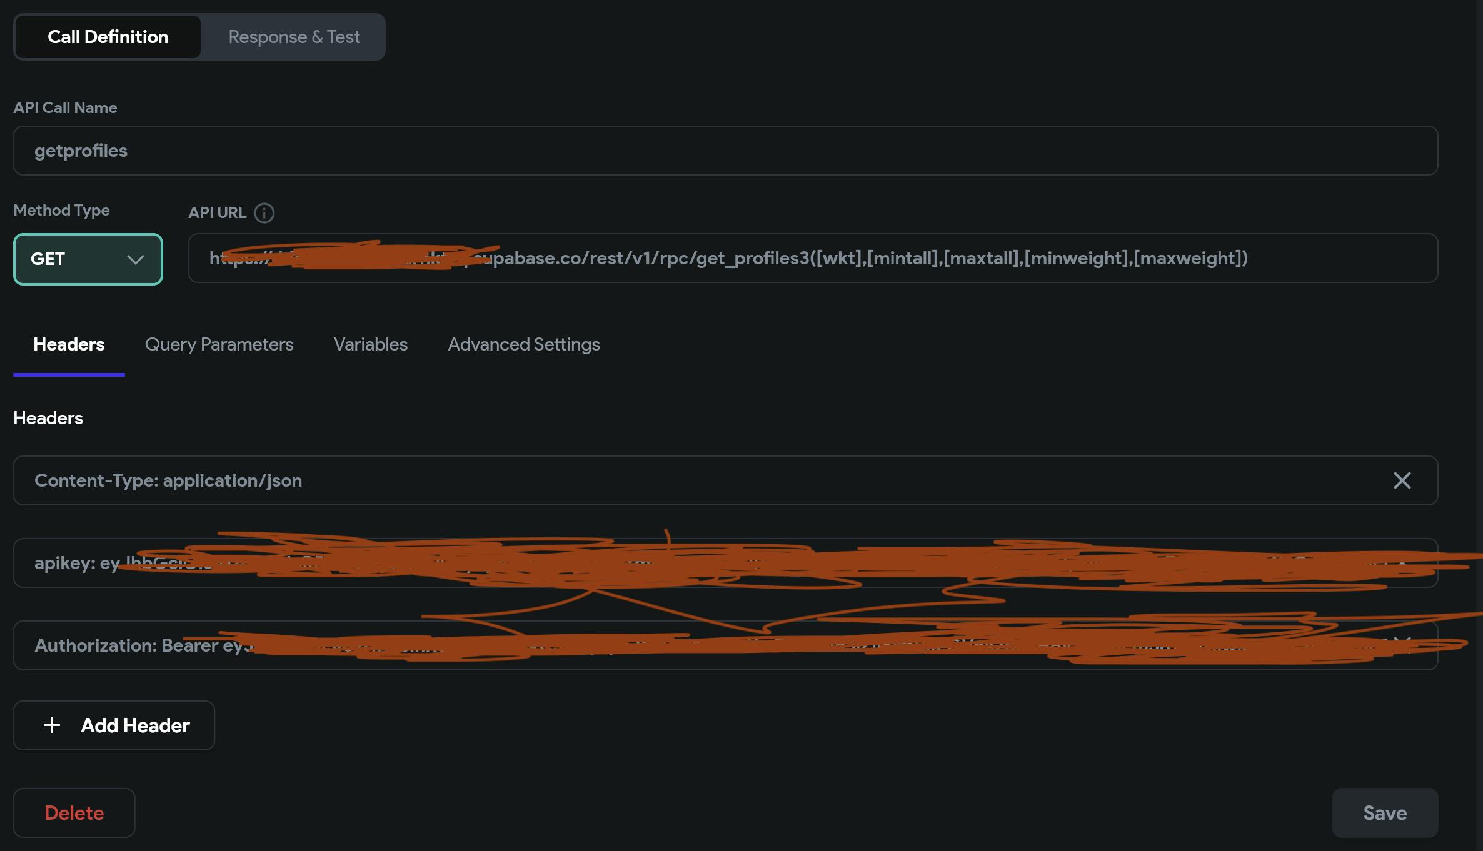Click inside the API URL text field

pyautogui.click(x=813, y=258)
